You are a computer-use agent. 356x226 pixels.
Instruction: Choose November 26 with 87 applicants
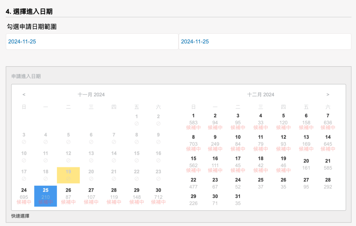coord(68,196)
